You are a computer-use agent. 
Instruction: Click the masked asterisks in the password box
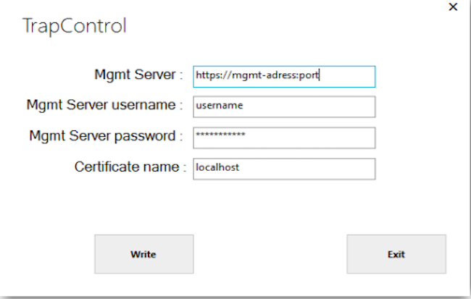(221, 136)
